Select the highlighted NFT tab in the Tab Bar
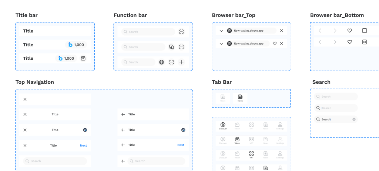 coord(251,154)
